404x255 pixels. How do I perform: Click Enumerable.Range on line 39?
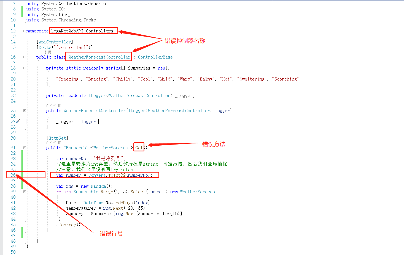(93, 192)
